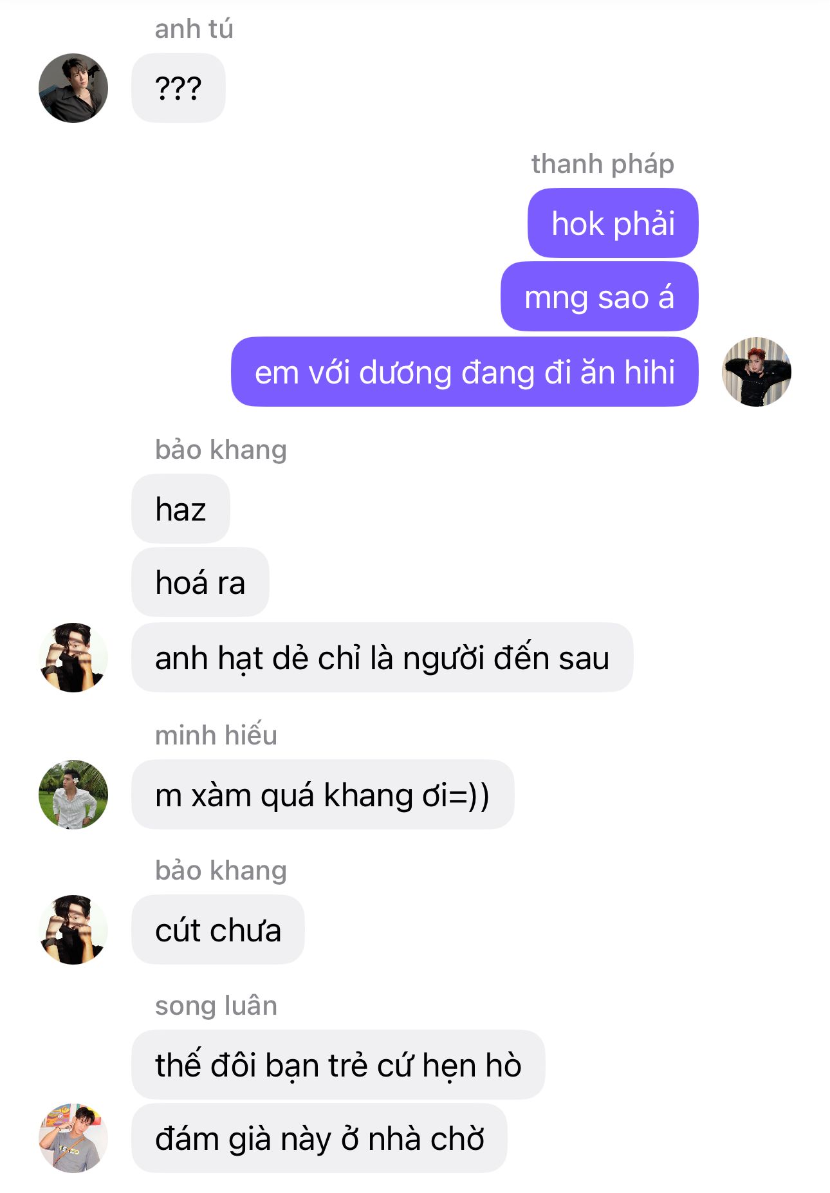Open song luân's profile avatar
This screenshot has width=830, height=1193.
tap(73, 1138)
